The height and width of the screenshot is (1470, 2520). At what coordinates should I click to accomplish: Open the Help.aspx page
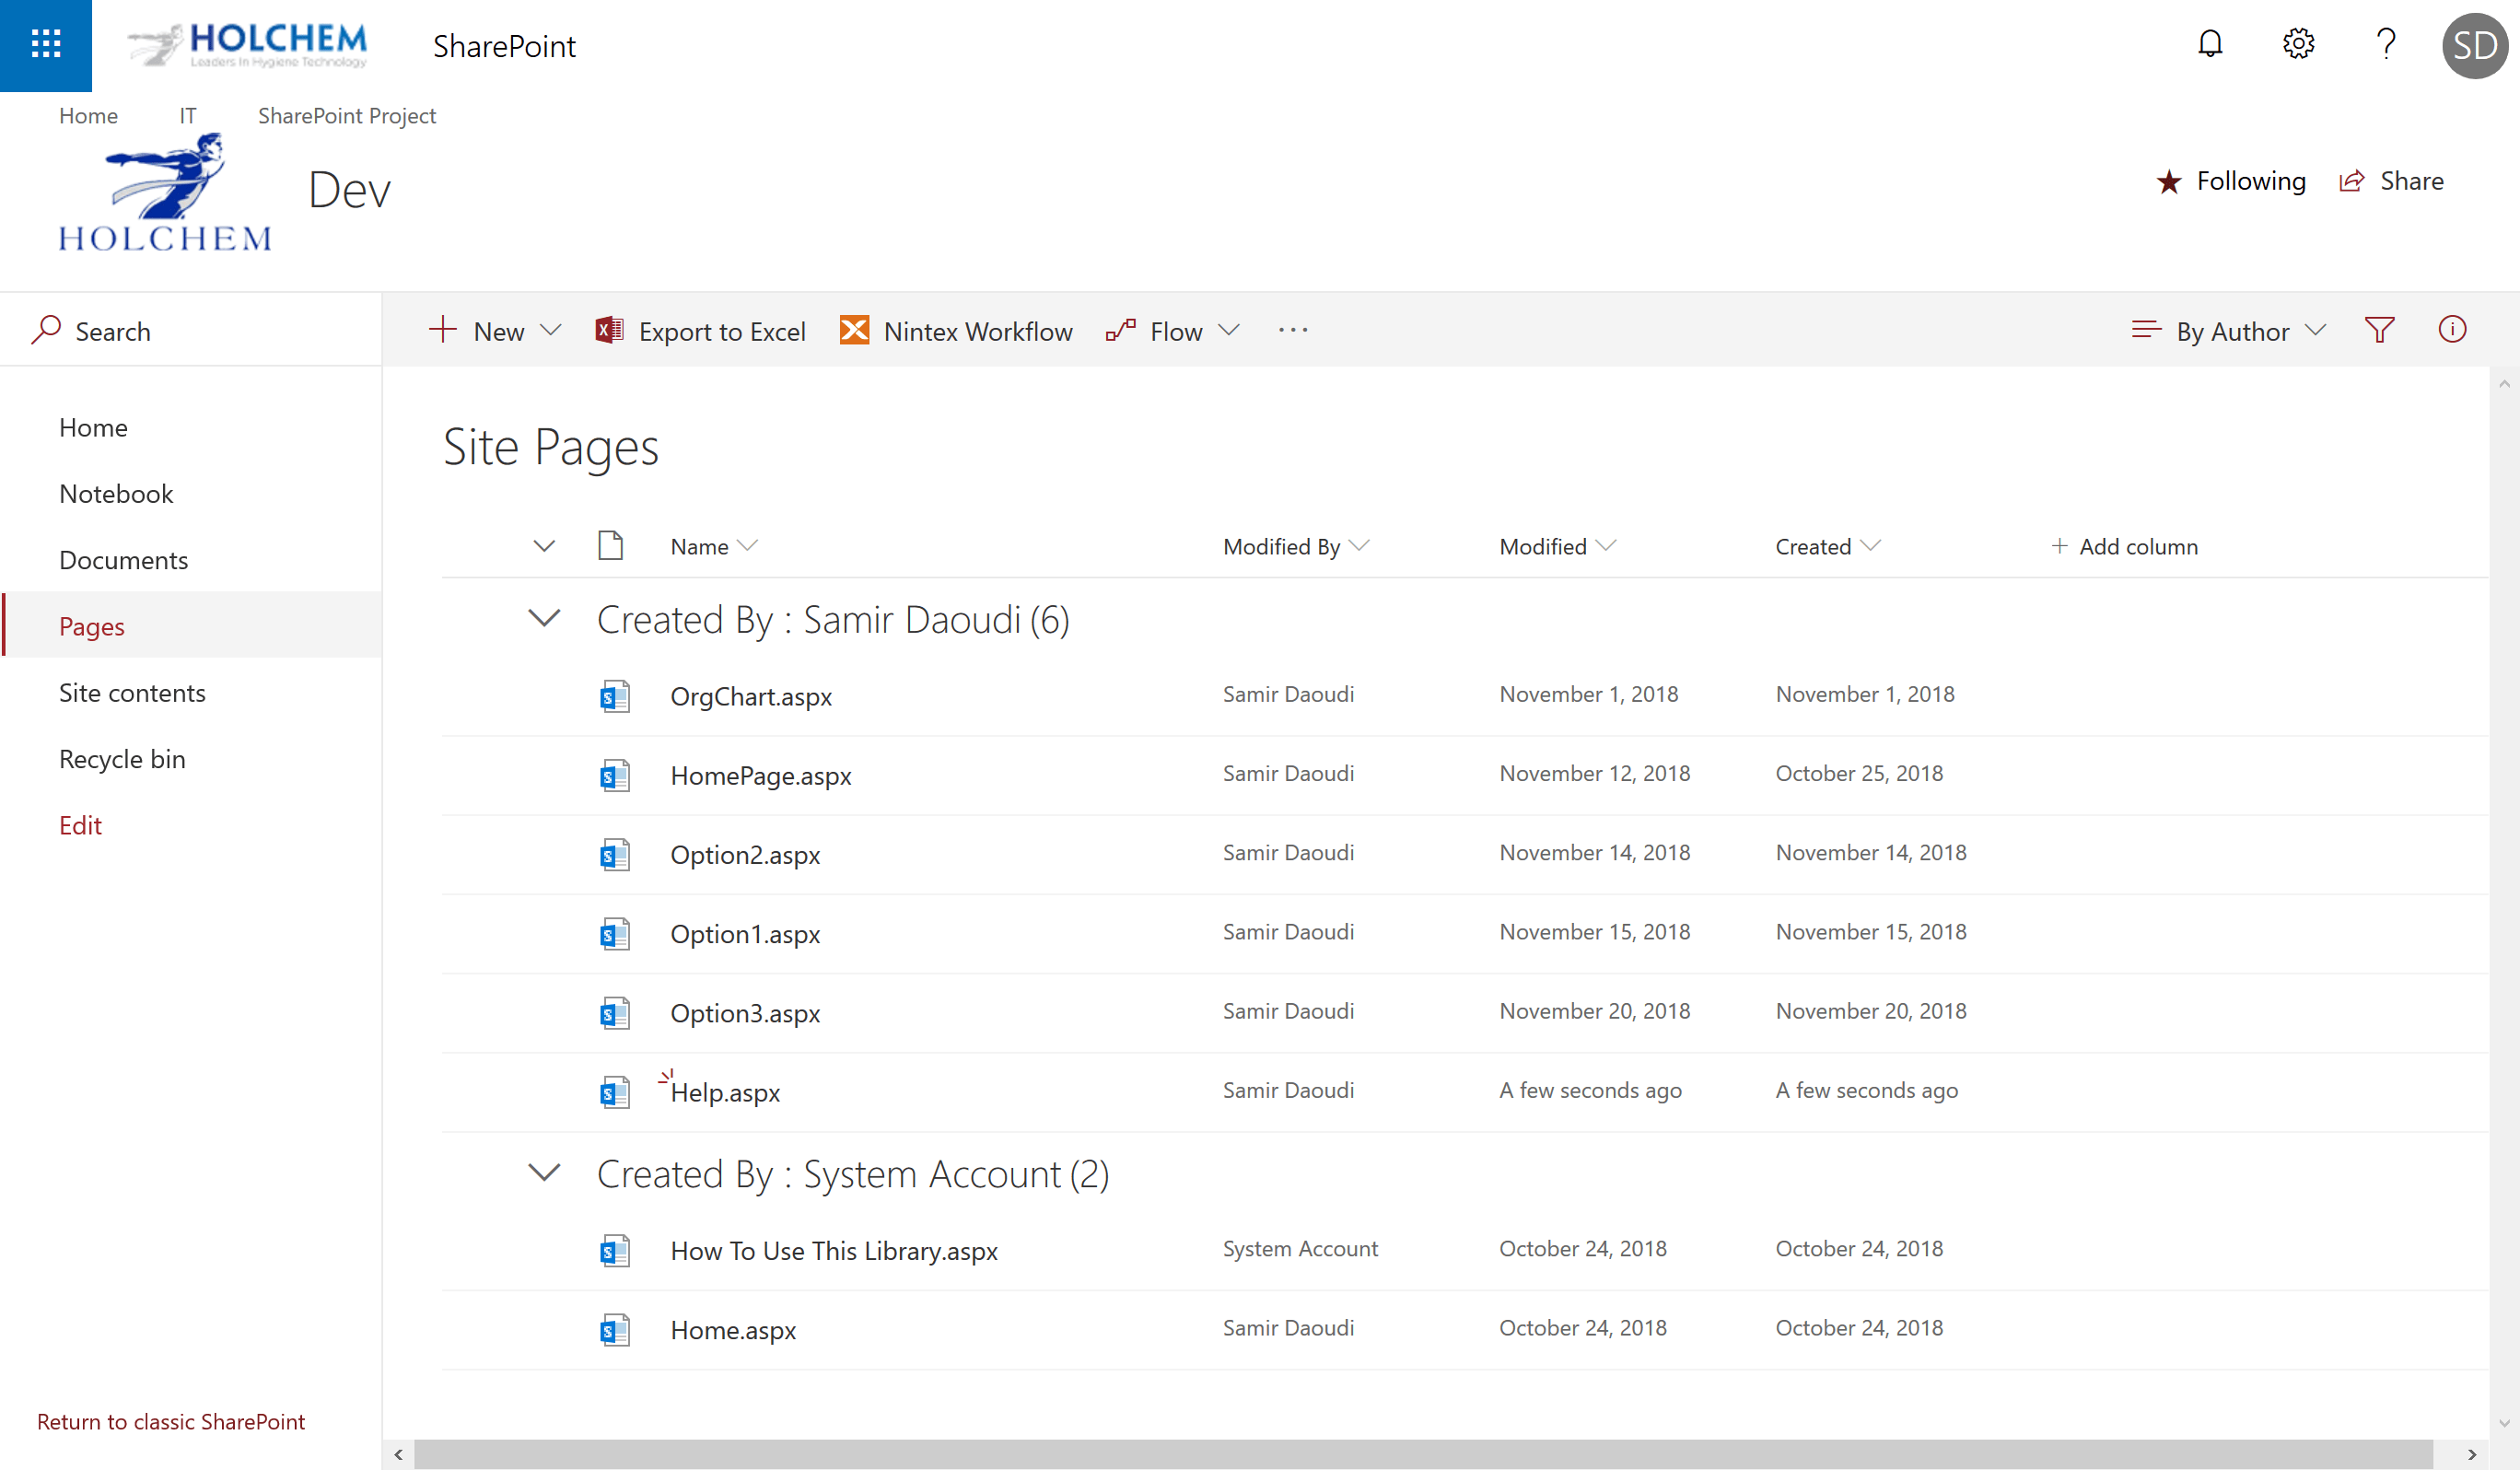725,1093
